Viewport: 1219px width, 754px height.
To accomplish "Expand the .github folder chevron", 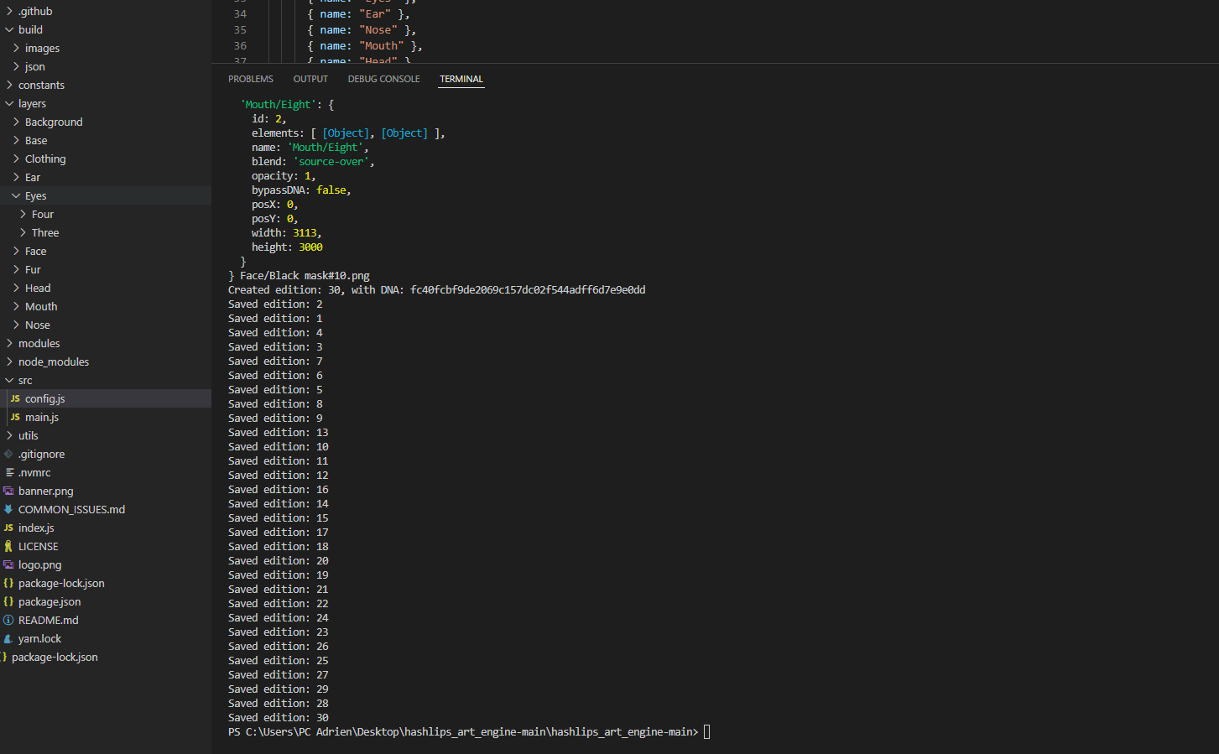I will [9, 11].
